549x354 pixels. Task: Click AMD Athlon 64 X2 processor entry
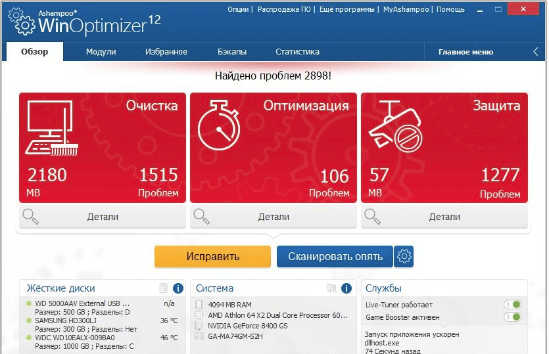(278, 315)
